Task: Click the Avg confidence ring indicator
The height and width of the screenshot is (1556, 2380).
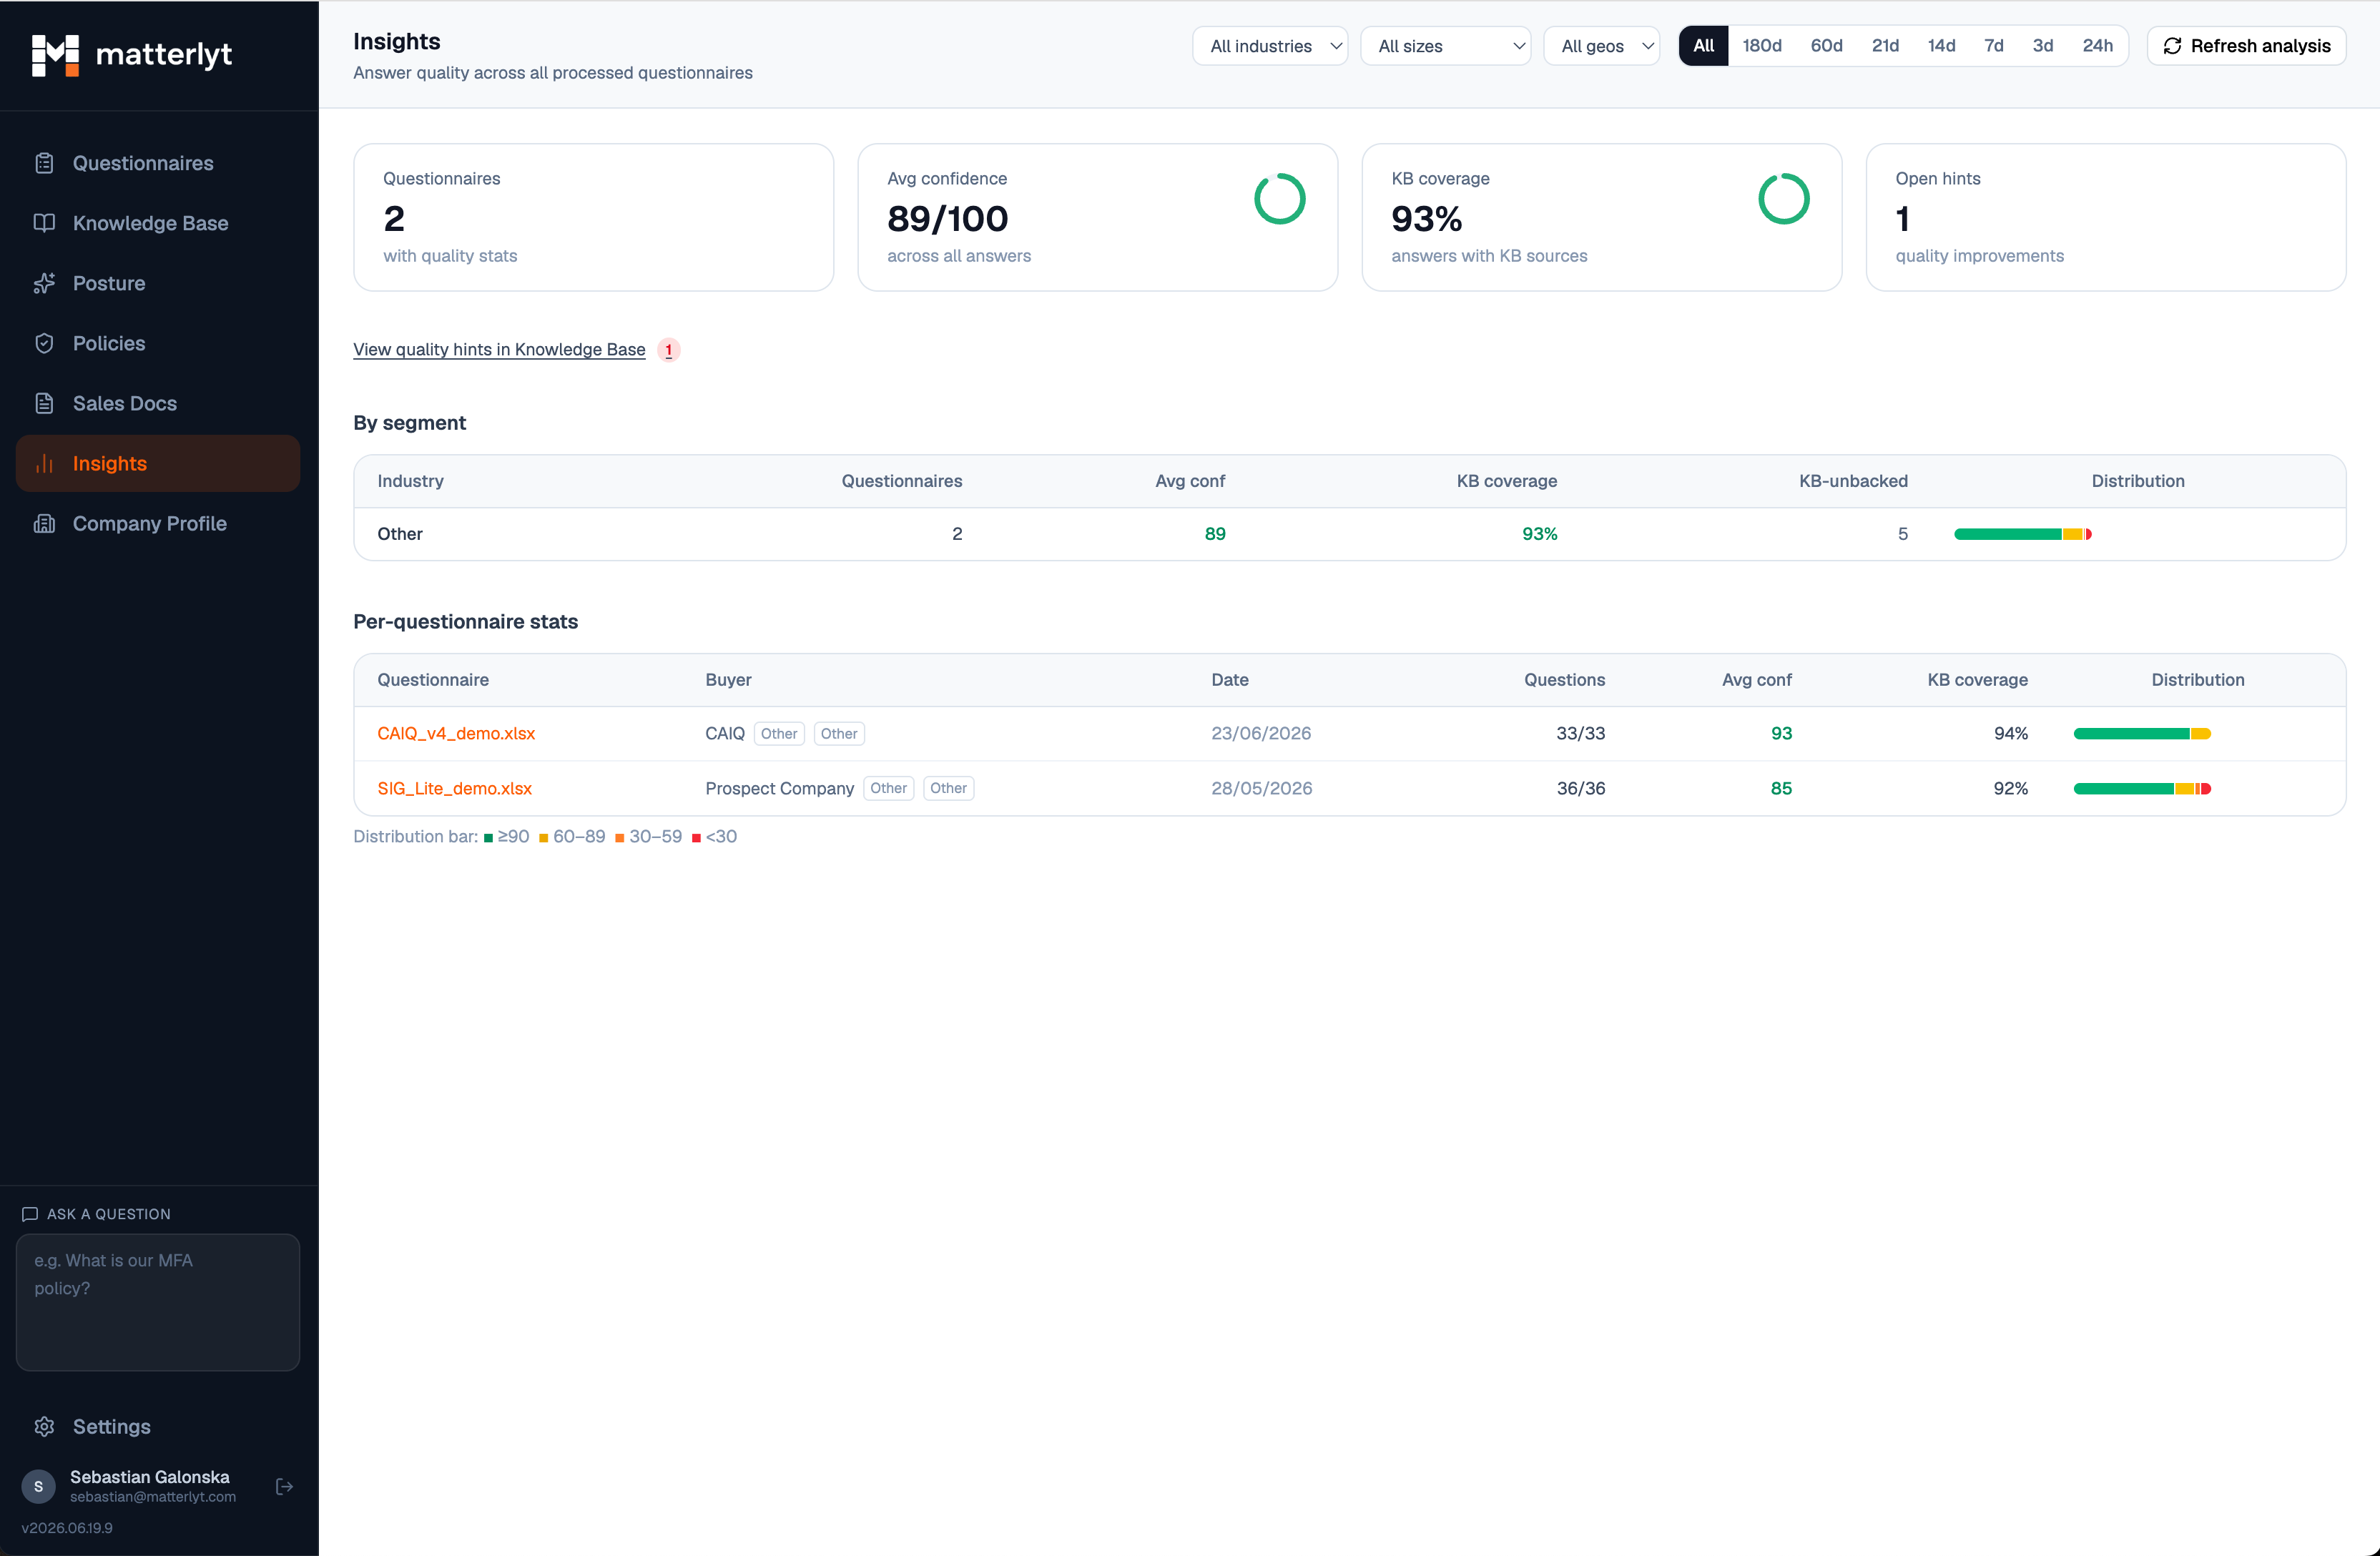Action: pyautogui.click(x=1279, y=198)
